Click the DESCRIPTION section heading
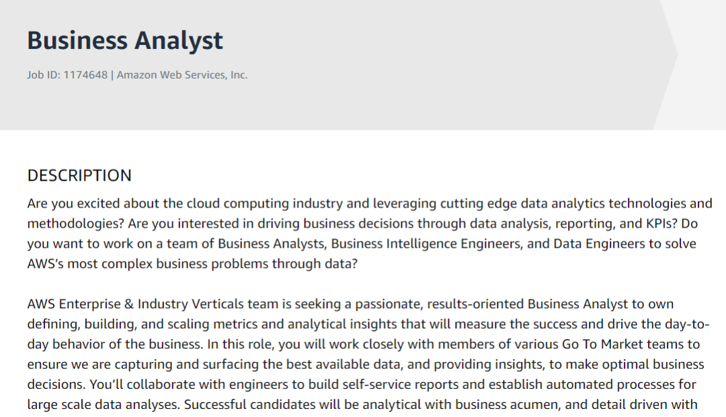This screenshot has width=726, height=417. point(79,176)
